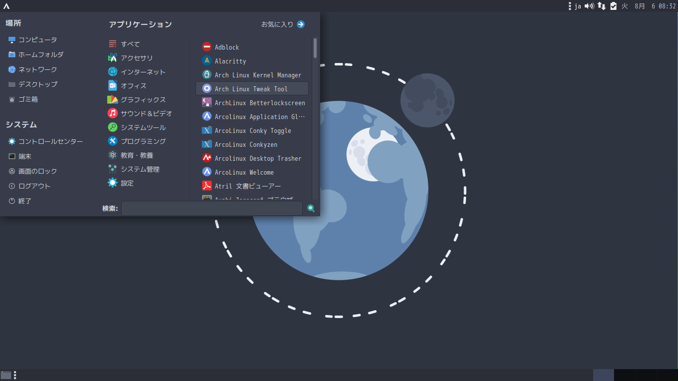Viewport: 678px width, 381px height.
Task: Click the clipboard checkmark tray icon
Action: tap(613, 6)
